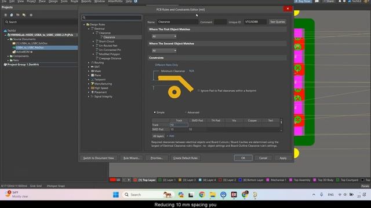Open File Explorer from the taskbar
The image size is (371, 208).
pyautogui.click(x=213, y=195)
